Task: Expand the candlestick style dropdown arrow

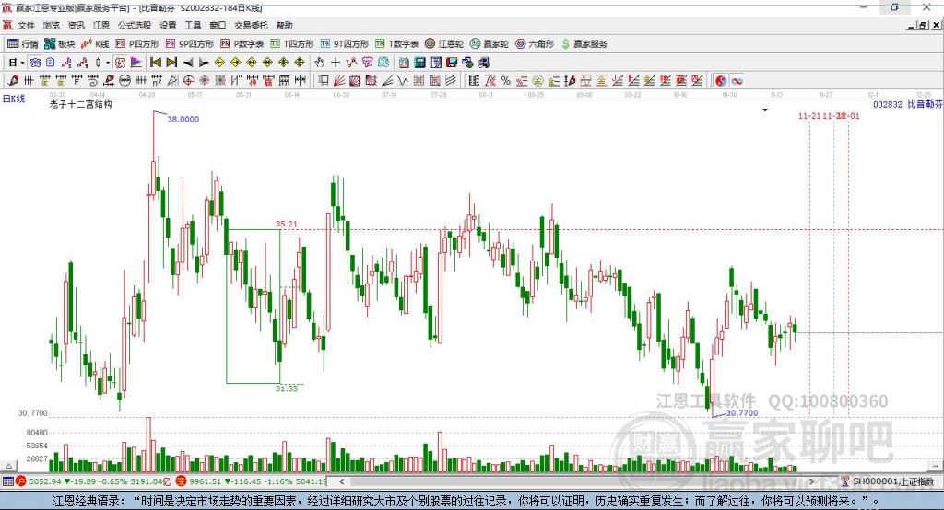Action: 108,63
